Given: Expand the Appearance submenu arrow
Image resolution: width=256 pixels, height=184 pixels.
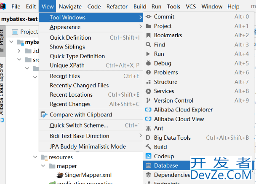Looking at the screenshot, I should click(x=141, y=26).
